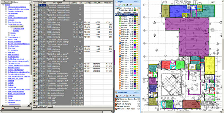The height and width of the screenshot is (113, 224).
Task: Click red color swatch for FS Rm 136... 3.9
Action: coord(135,39)
